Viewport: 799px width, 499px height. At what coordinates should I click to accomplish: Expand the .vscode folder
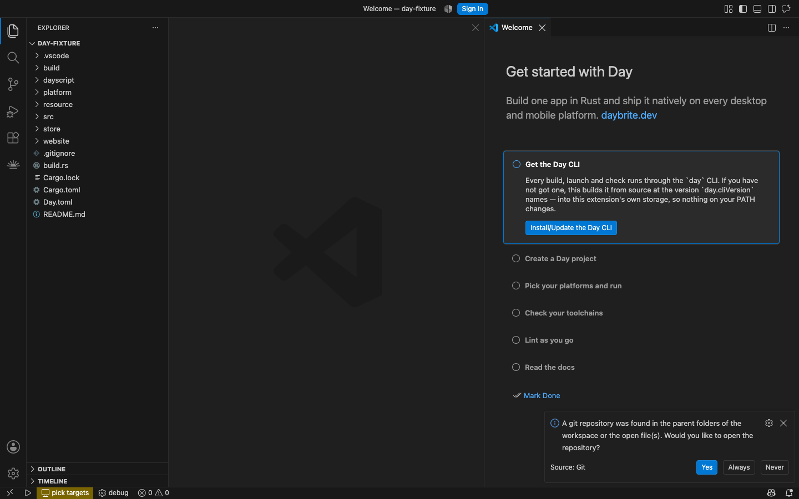(x=97, y=55)
